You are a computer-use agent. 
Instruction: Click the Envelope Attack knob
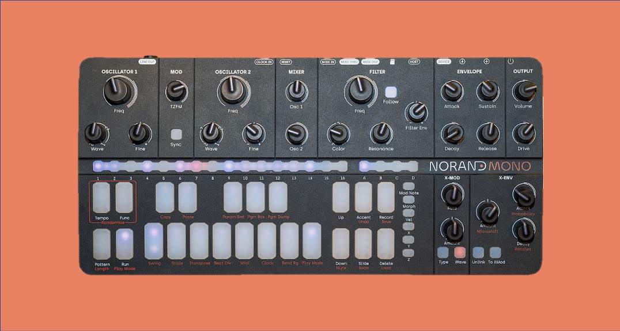pos(452,90)
